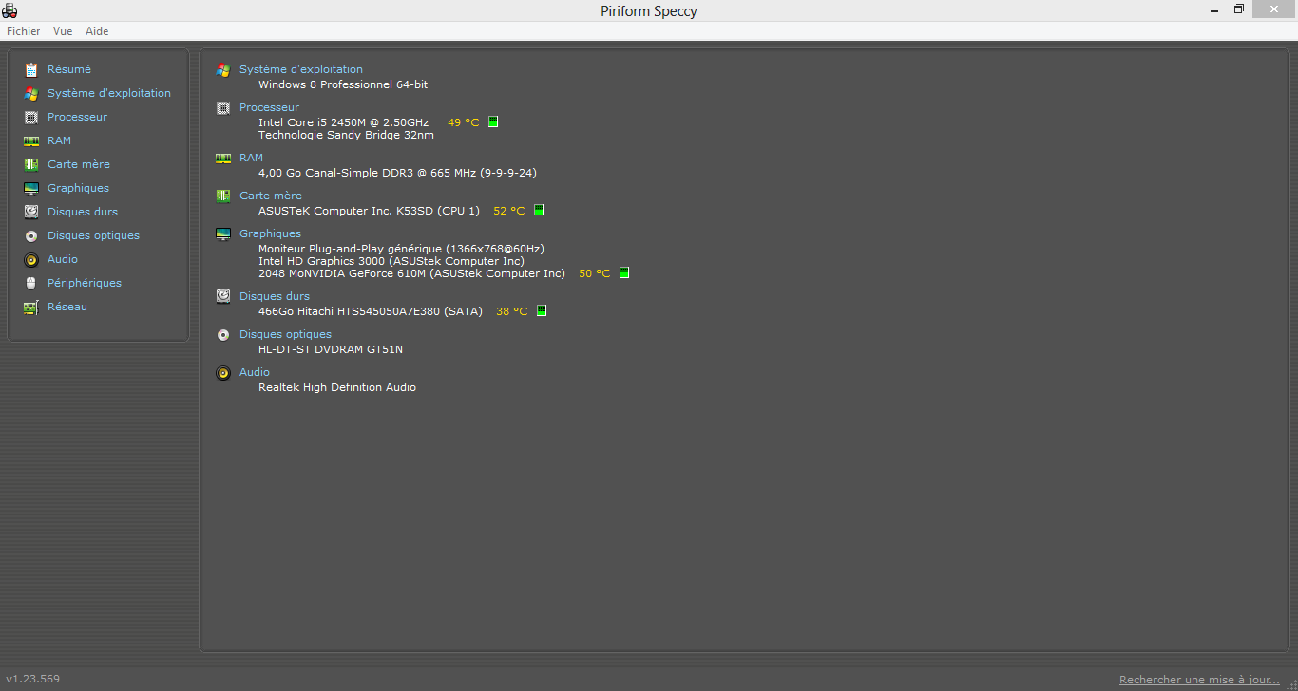
Task: Click the Realtek High Definition Audio line
Action: 337,387
